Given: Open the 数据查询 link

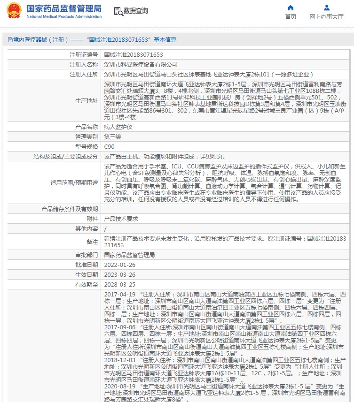Looking at the screenshot, I should 136,11.
